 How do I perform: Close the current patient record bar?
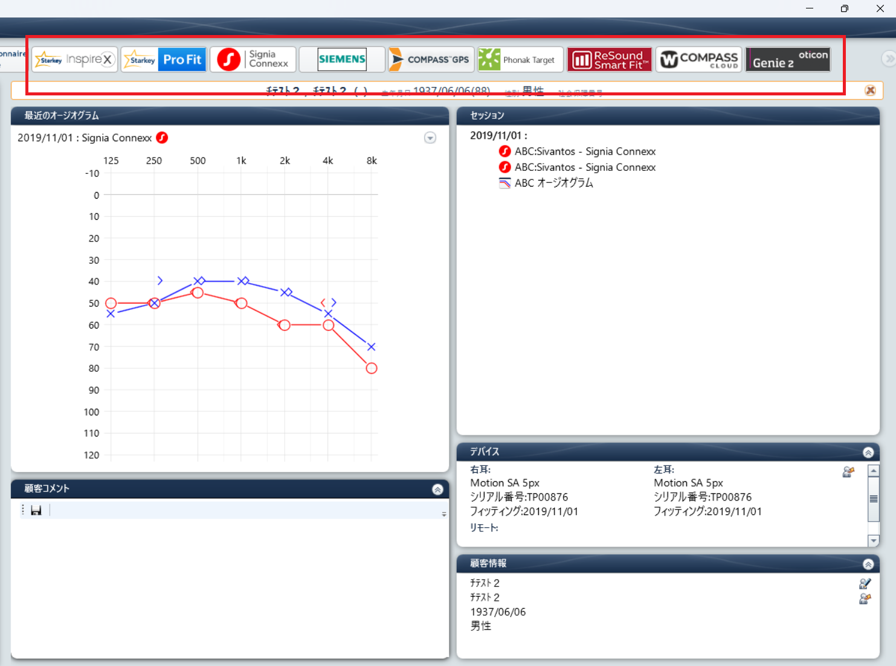870,91
